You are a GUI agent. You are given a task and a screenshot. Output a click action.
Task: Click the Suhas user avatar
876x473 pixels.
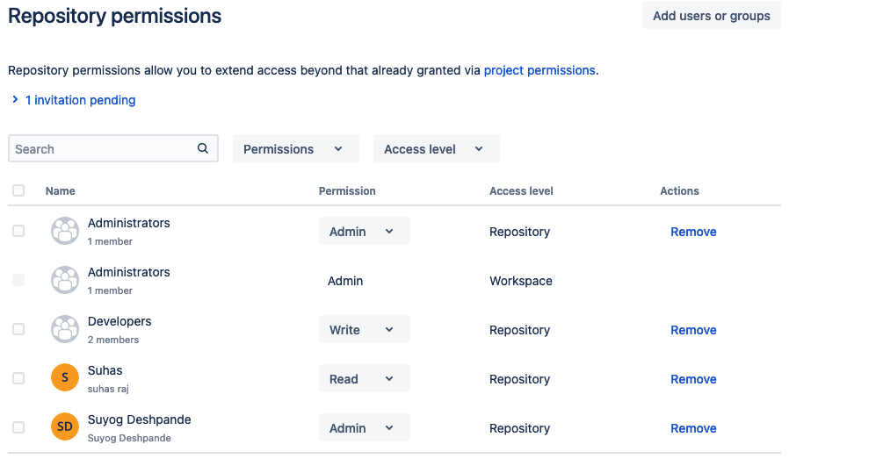coord(65,378)
